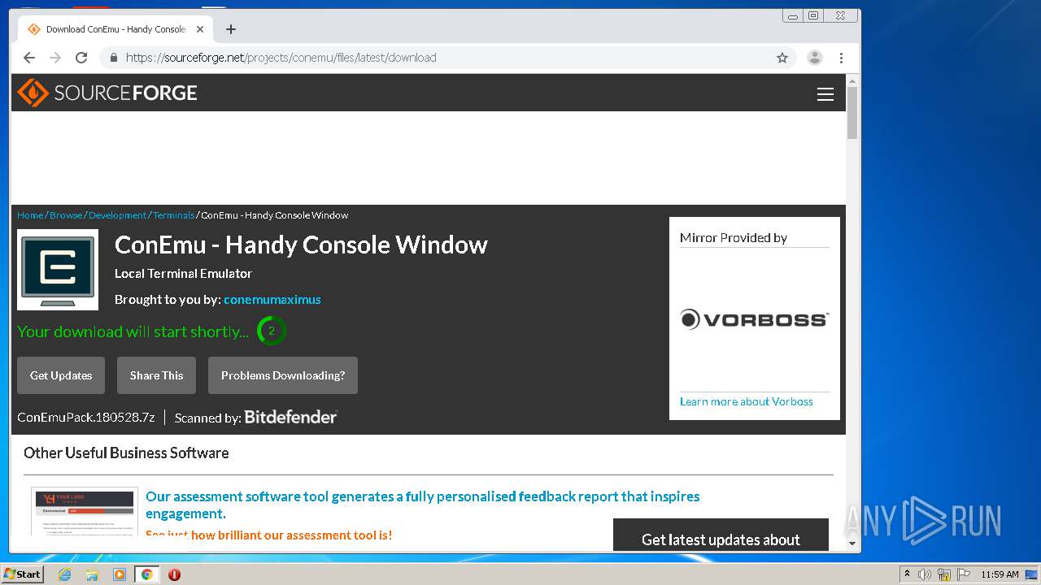Click the assessment software tool headline link

(x=423, y=505)
